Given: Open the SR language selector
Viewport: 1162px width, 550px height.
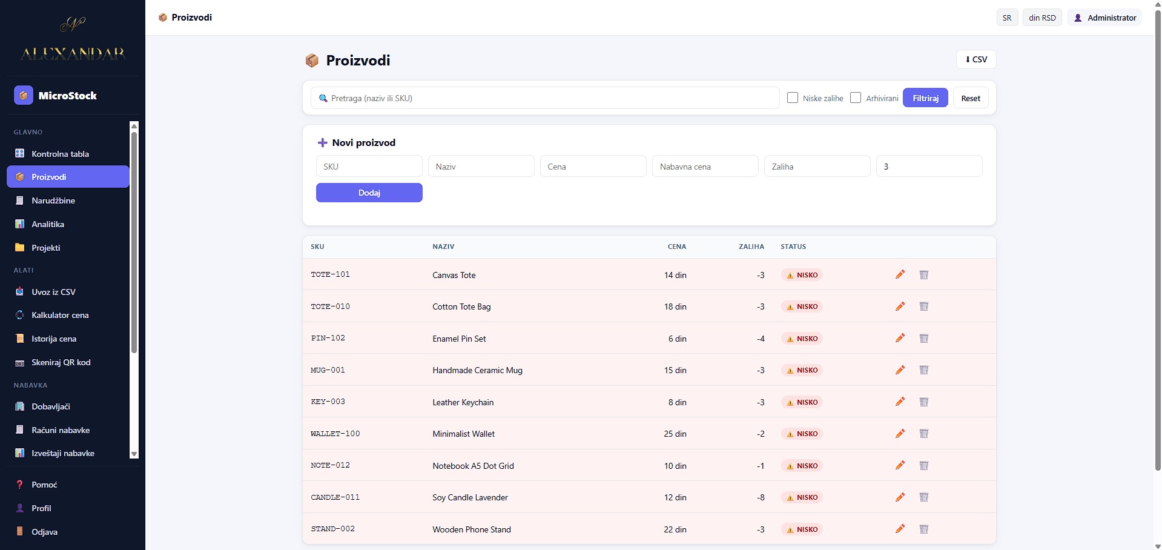Looking at the screenshot, I should (x=1007, y=18).
